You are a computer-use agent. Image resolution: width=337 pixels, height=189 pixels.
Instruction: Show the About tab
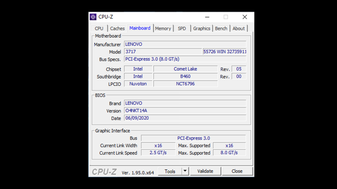[239, 28]
